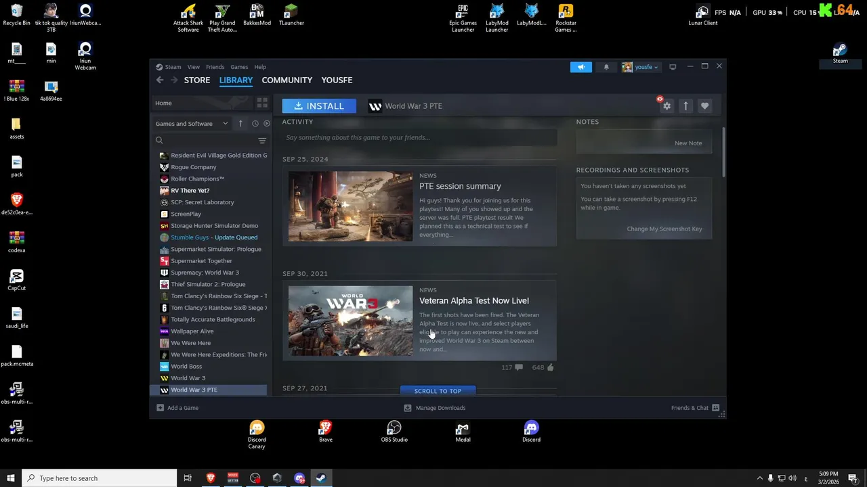The height and width of the screenshot is (487, 867).
Task: Toggle ready-to-play filter icon
Action: click(266, 124)
